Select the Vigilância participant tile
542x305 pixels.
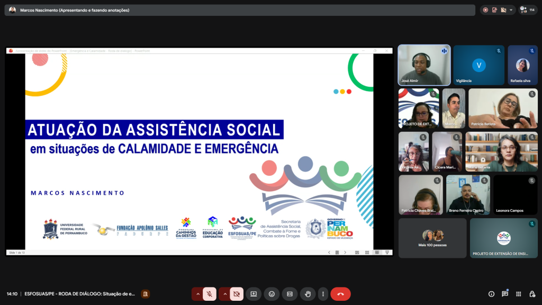[x=478, y=65]
